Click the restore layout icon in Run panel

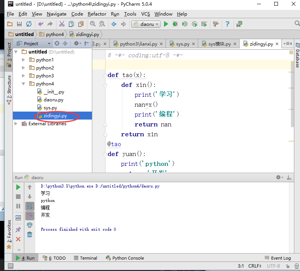(x=18, y=217)
